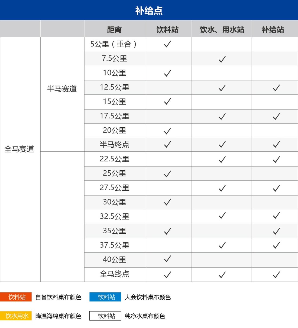The height and width of the screenshot is (328, 298).
Task: Click the 饮水、用水站 checkmark in the 22.5公里 row
Action: 222,160
